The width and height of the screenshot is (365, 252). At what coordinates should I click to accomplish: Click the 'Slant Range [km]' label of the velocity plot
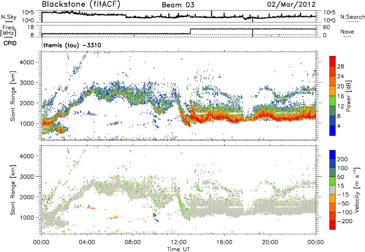[13, 190]
